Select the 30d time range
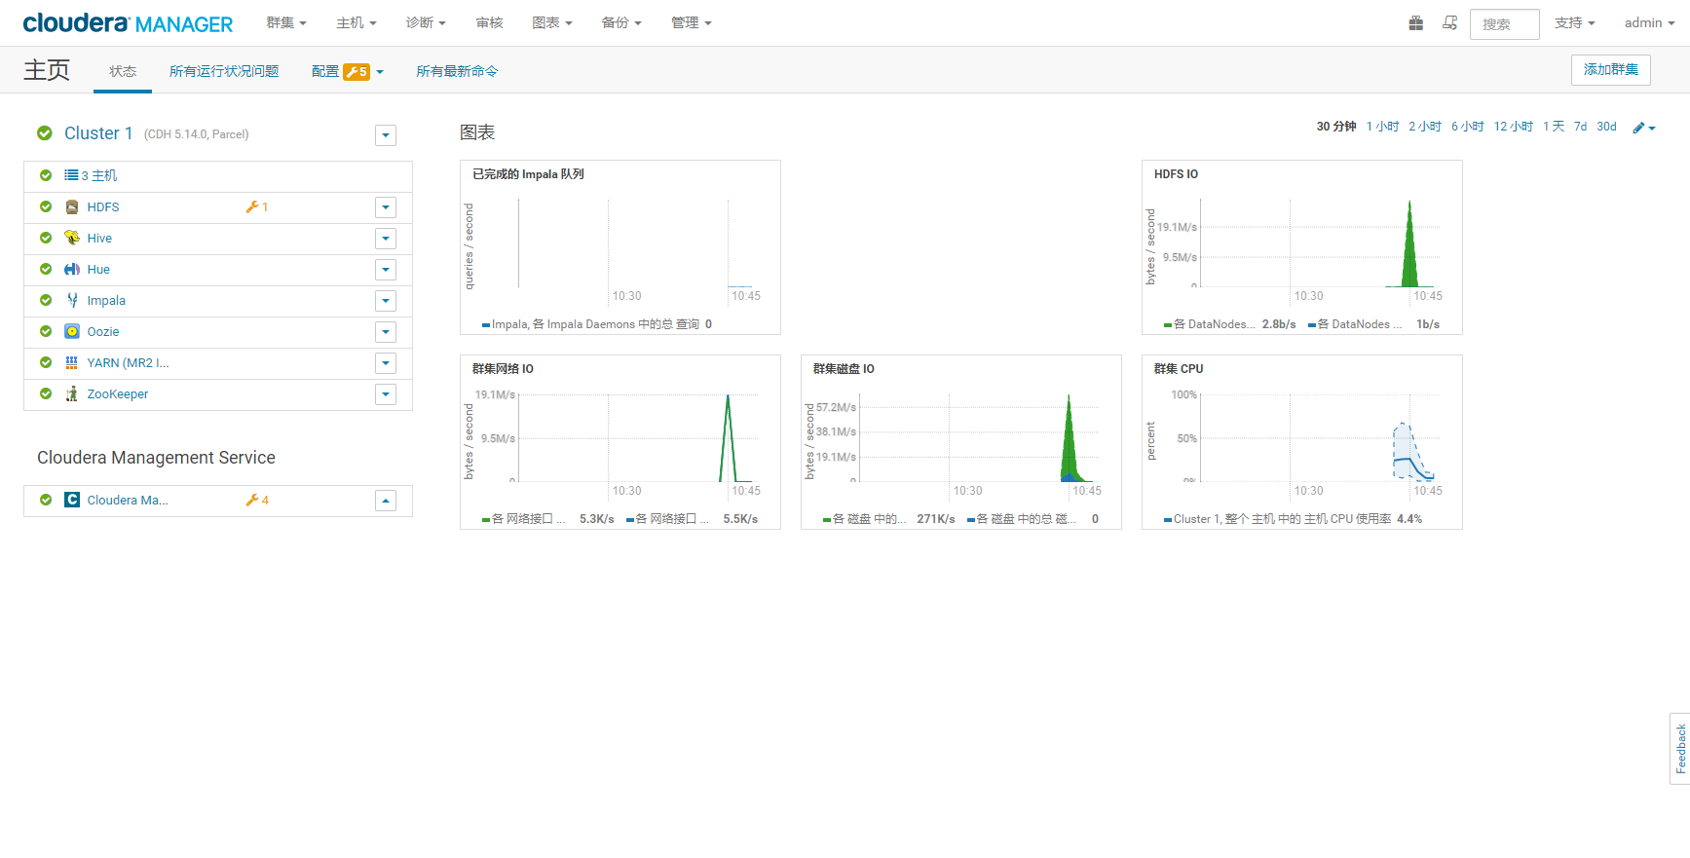1690x858 pixels. click(x=1606, y=127)
